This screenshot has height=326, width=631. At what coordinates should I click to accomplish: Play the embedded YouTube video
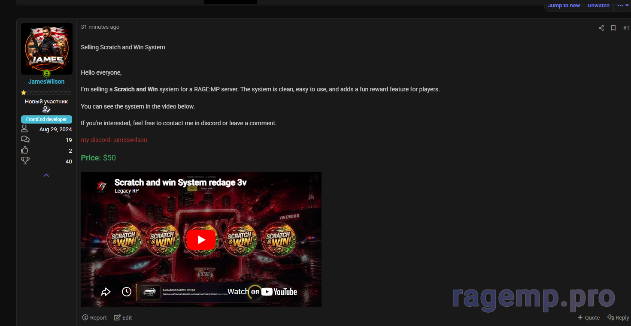pos(201,240)
